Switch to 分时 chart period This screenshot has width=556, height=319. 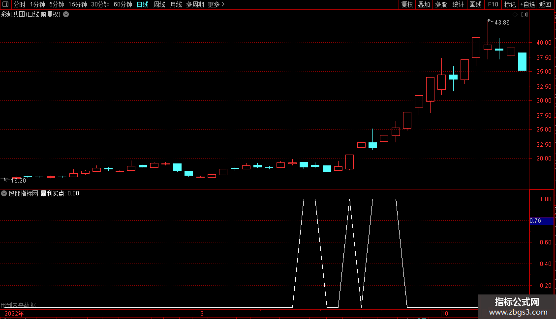(20, 4)
